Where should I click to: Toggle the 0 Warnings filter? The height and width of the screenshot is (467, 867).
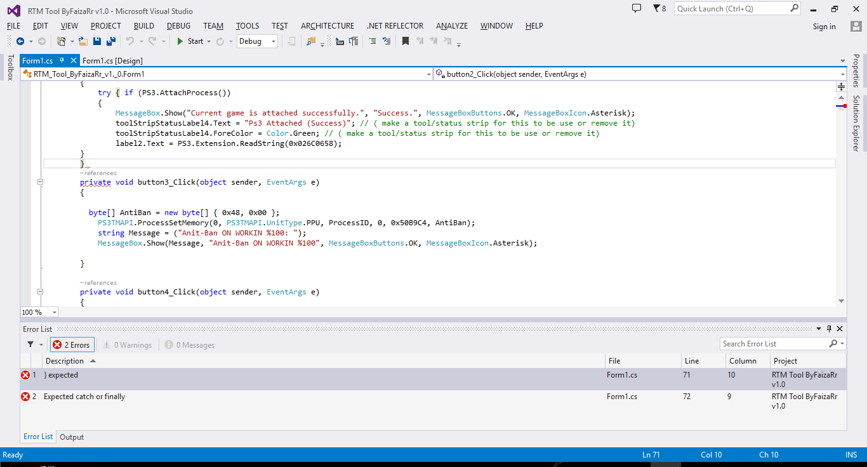pos(127,345)
